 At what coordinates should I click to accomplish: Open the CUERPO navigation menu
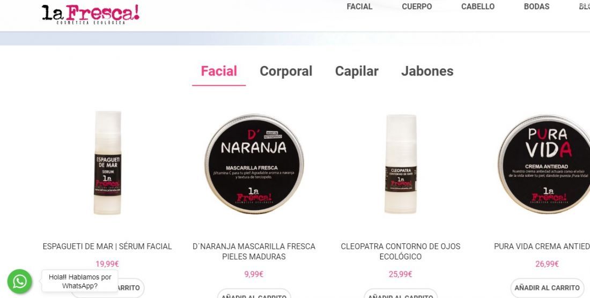pos(417,6)
